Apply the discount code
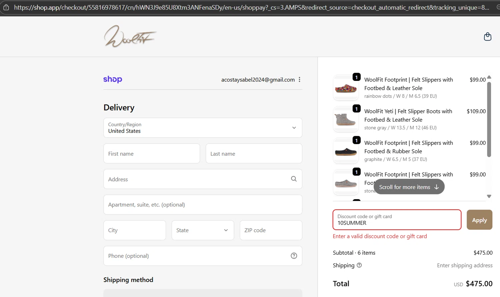 479,220
